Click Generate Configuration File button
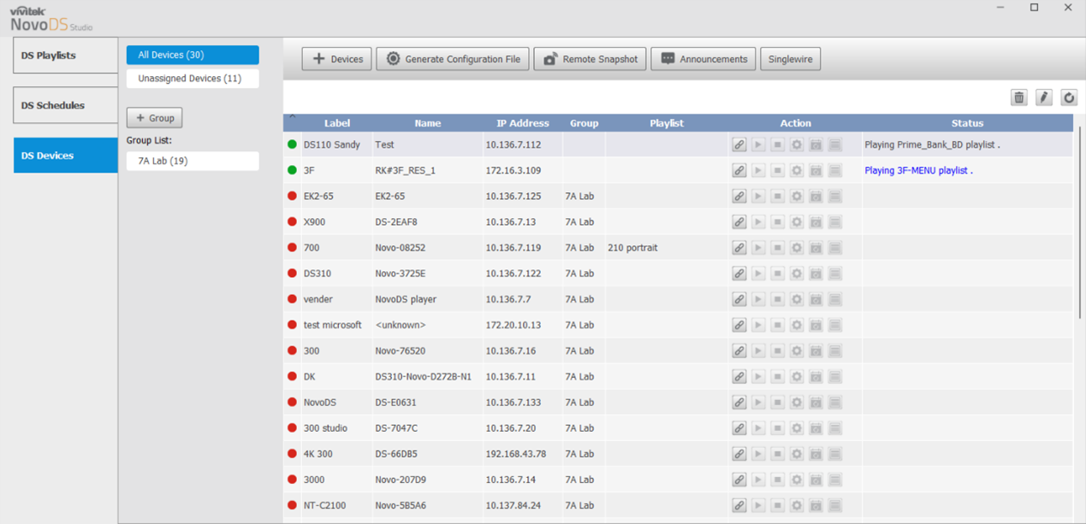Image resolution: width=1086 pixels, height=524 pixels. tap(453, 59)
